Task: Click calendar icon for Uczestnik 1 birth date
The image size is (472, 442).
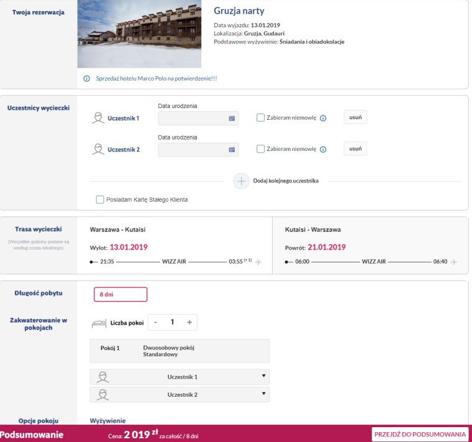Action: (232, 118)
